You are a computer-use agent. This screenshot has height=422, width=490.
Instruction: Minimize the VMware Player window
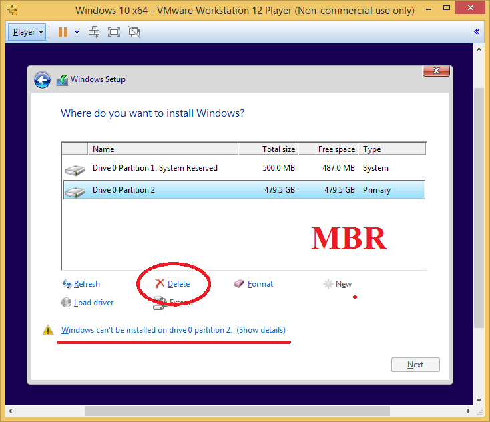click(x=429, y=9)
